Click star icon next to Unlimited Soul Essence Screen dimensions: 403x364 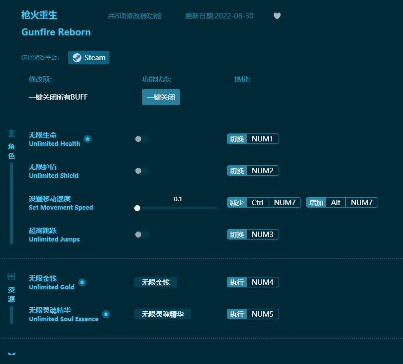pos(106,314)
